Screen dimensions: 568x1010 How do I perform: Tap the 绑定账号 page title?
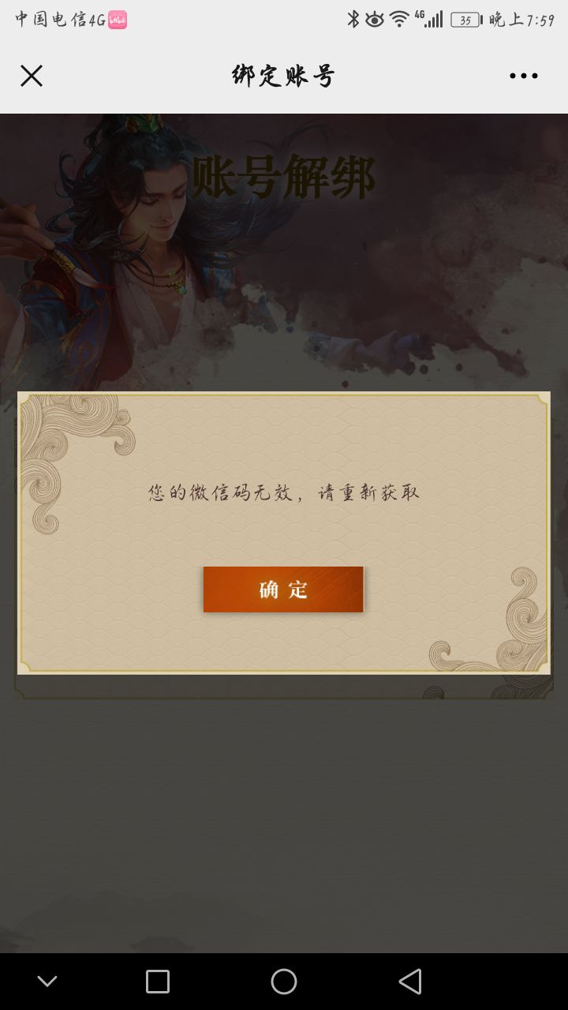(x=283, y=76)
